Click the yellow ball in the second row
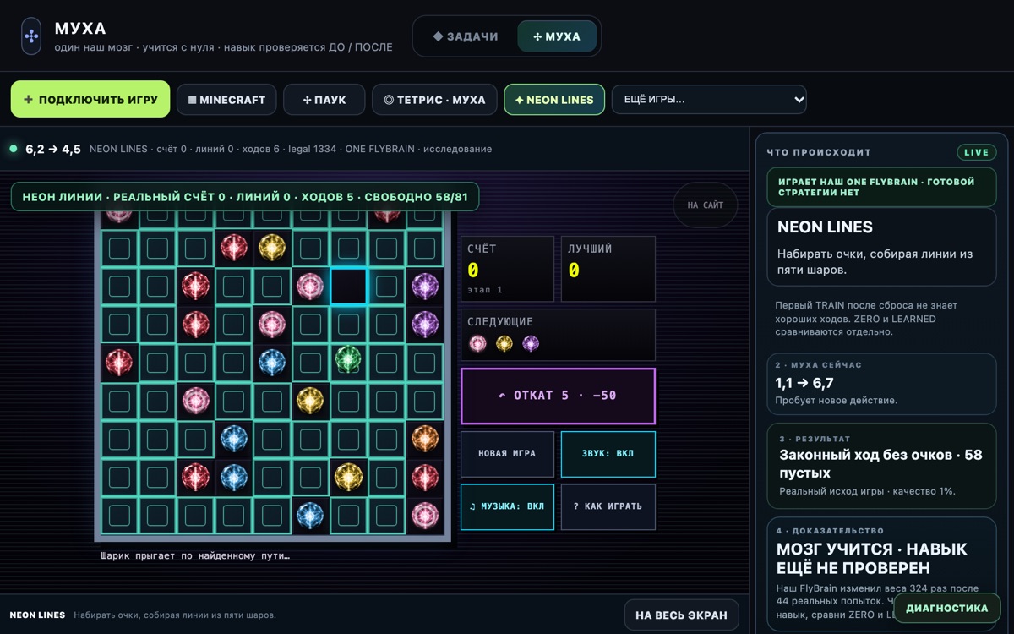Viewport: 1014px width, 634px height. 271,247
